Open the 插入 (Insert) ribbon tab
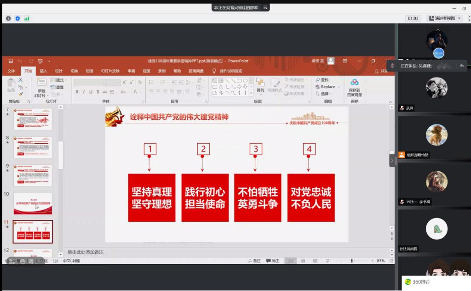This screenshot has height=291, width=471. click(43, 71)
